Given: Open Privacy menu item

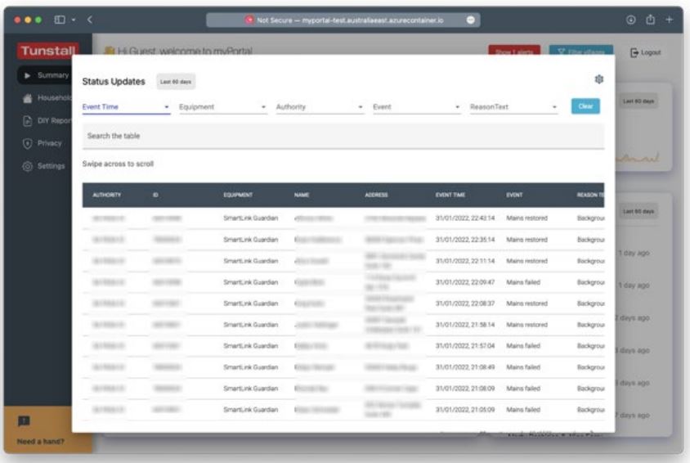Looking at the screenshot, I should pos(43,143).
